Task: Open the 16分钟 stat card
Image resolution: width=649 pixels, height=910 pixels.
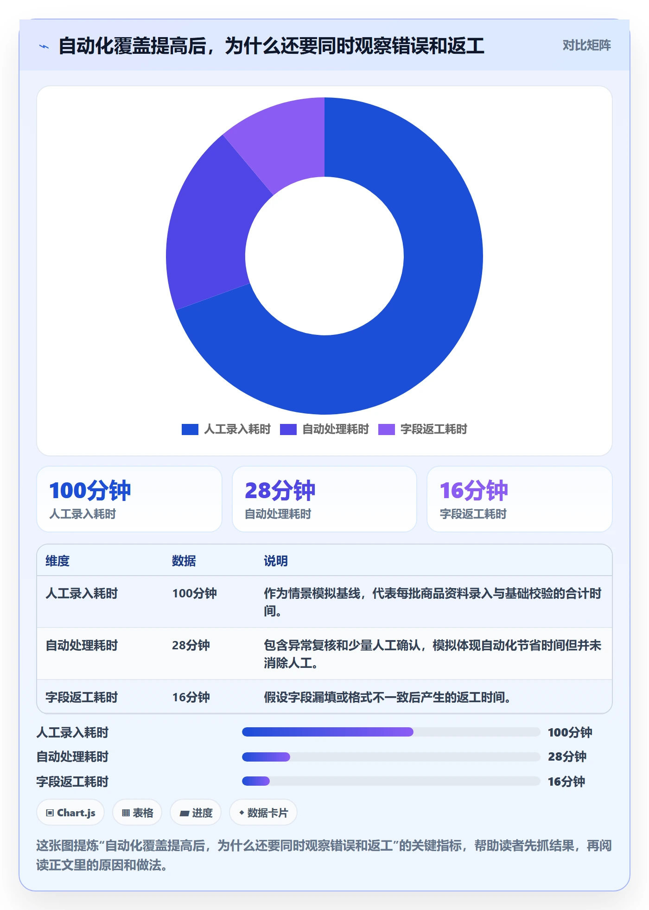Action: pyautogui.click(x=520, y=499)
